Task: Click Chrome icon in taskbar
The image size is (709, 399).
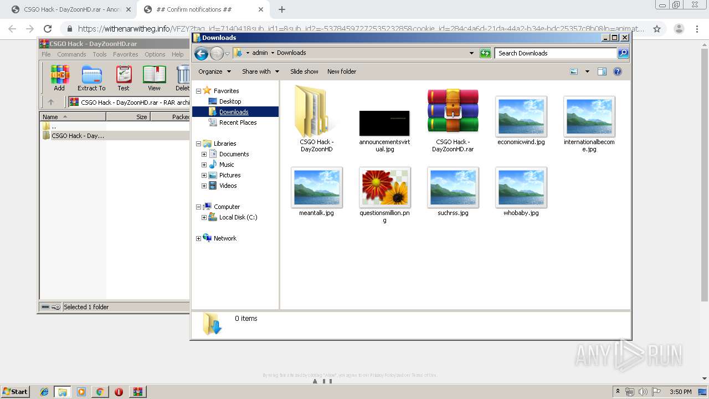Action: (100, 392)
